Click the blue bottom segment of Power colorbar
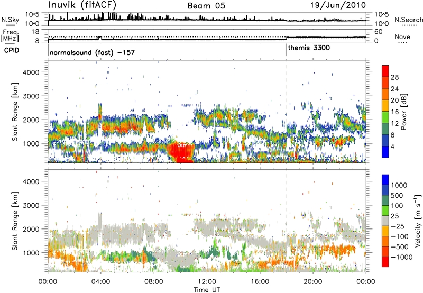This screenshot has width=423, height=293. pyautogui.click(x=385, y=152)
